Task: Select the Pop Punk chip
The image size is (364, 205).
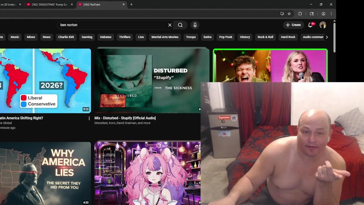Action: [226, 37]
